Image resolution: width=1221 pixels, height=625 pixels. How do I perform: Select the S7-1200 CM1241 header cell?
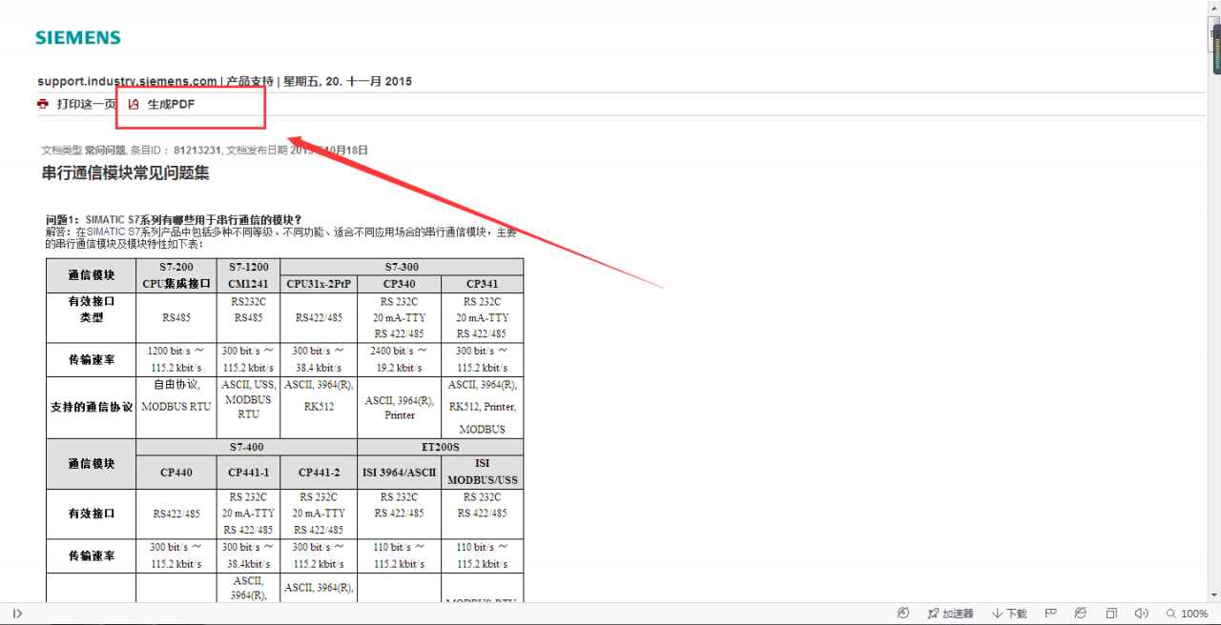tap(249, 275)
